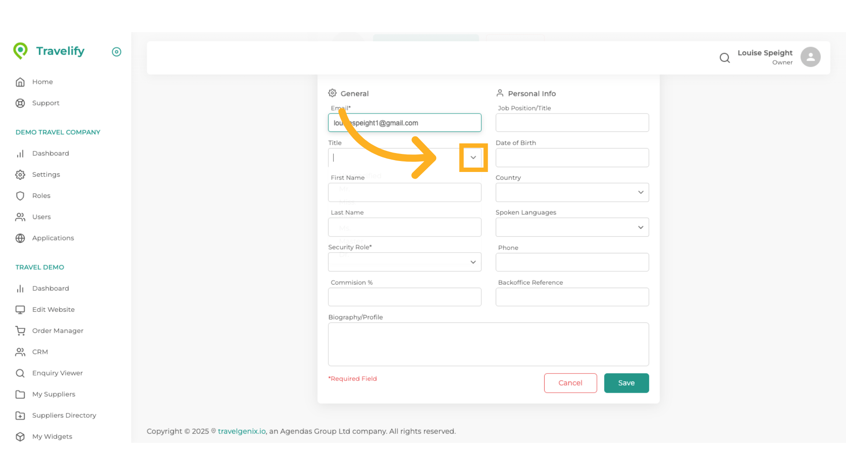Expand the Country dropdown

[x=641, y=192]
